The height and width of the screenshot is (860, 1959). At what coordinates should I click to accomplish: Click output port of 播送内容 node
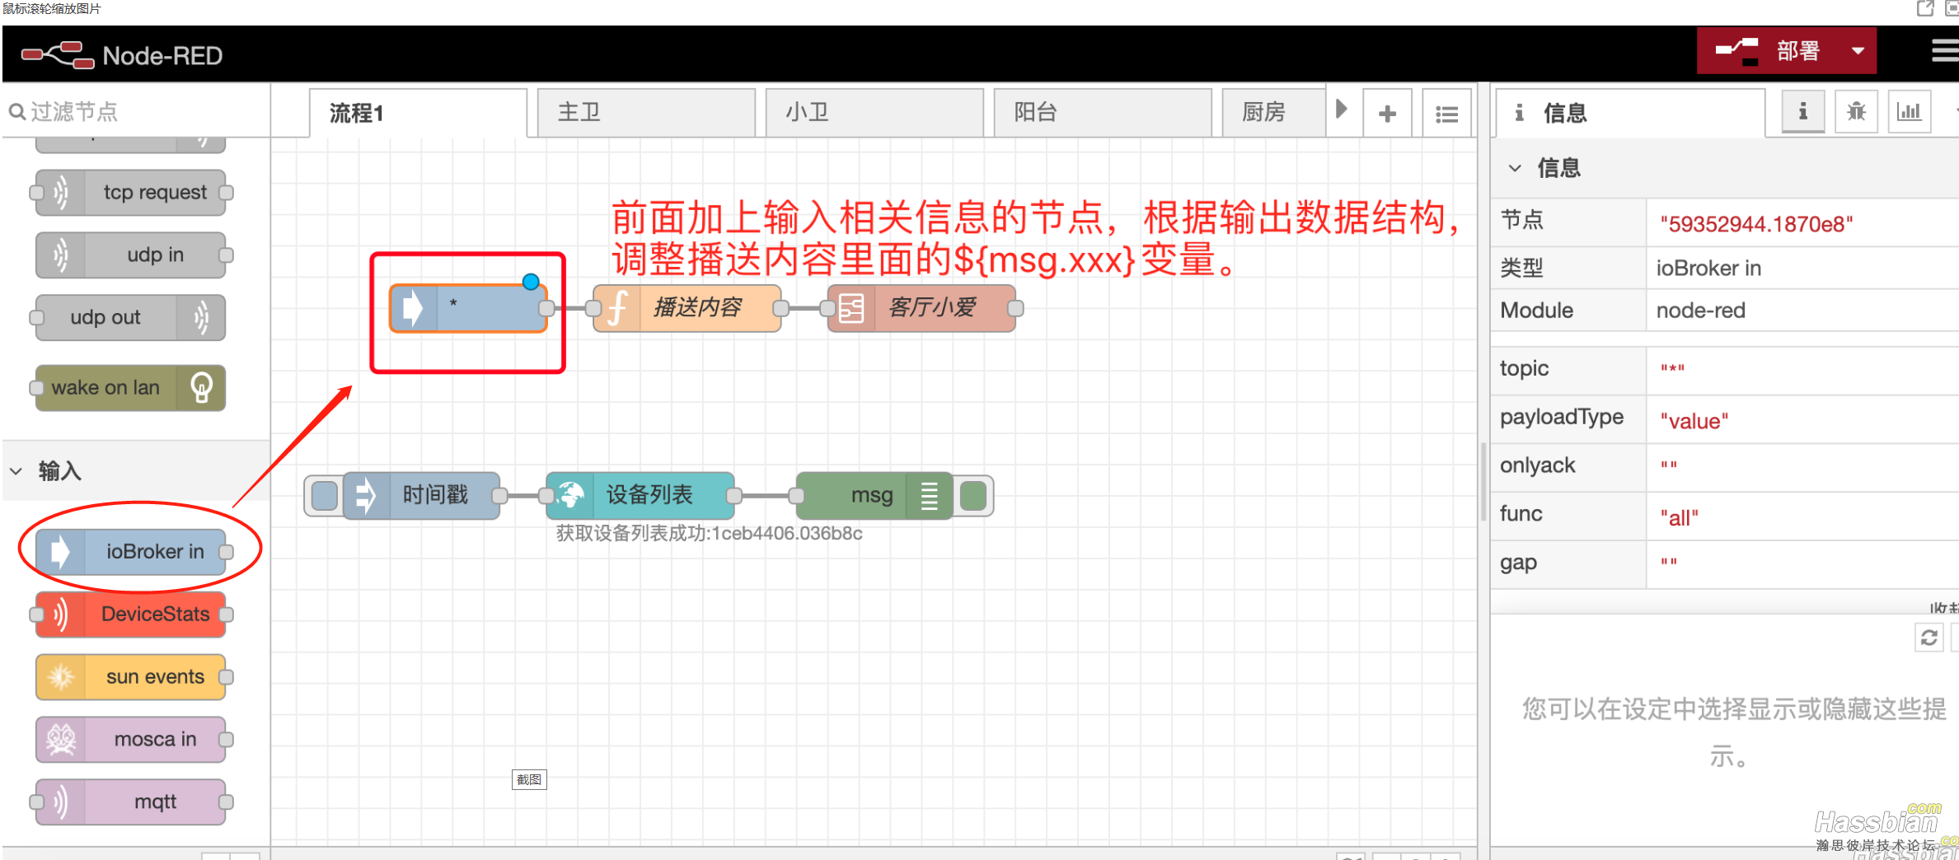[x=780, y=308]
